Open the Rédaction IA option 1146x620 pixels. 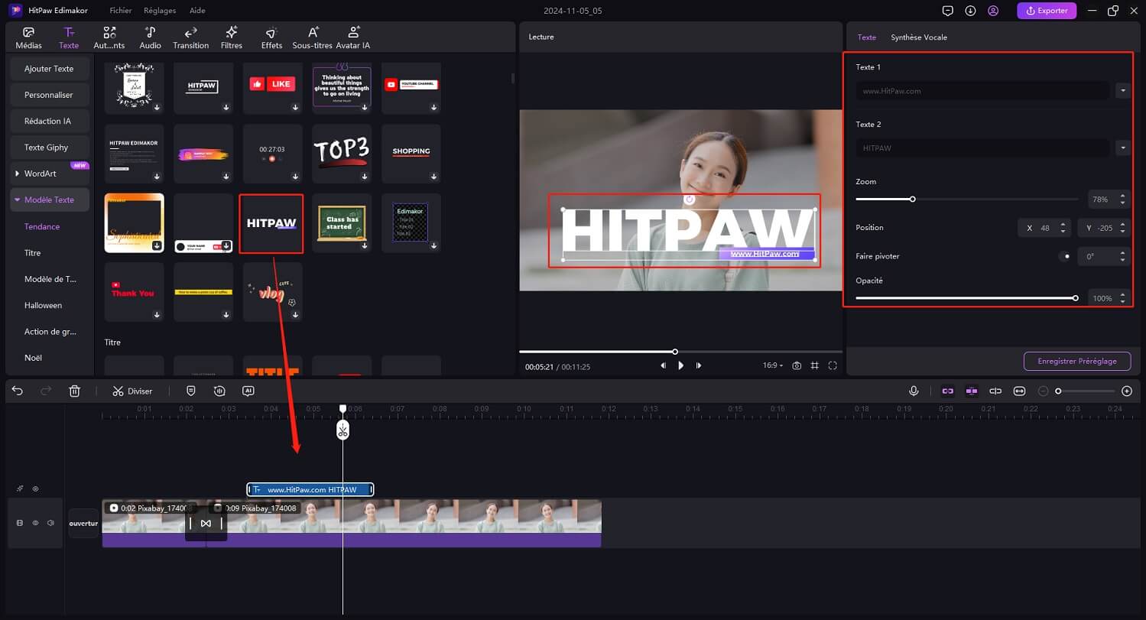(50, 121)
